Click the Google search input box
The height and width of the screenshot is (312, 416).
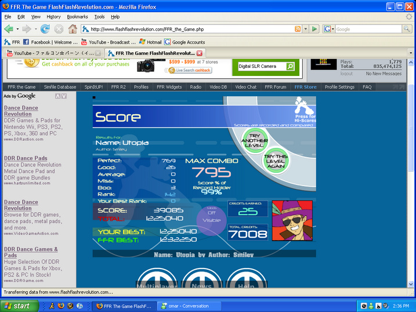368,29
